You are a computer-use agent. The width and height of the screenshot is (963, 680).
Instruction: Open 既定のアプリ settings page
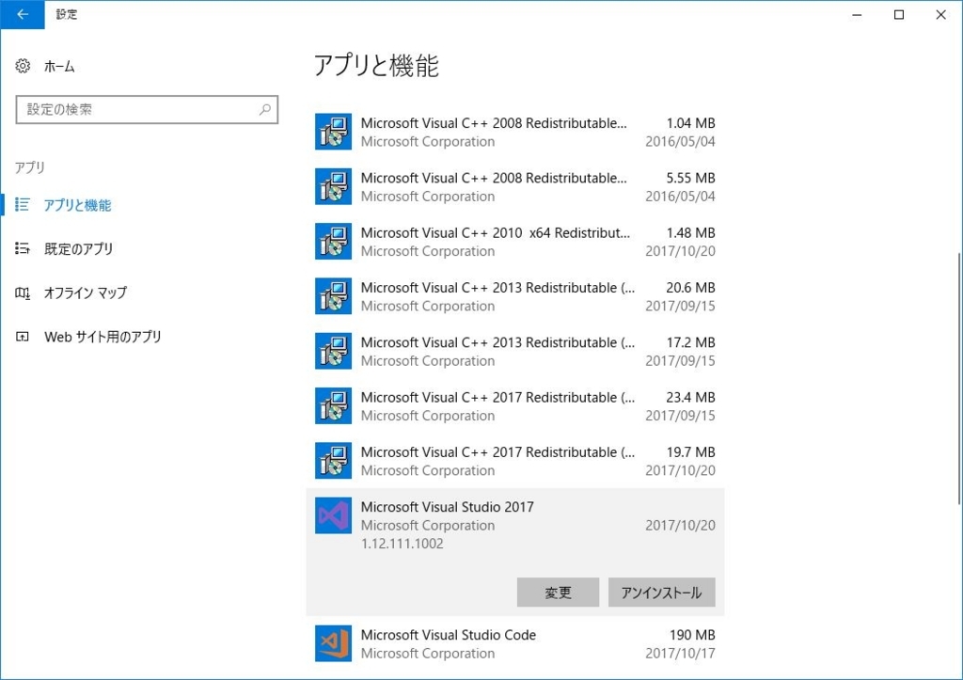(x=79, y=249)
